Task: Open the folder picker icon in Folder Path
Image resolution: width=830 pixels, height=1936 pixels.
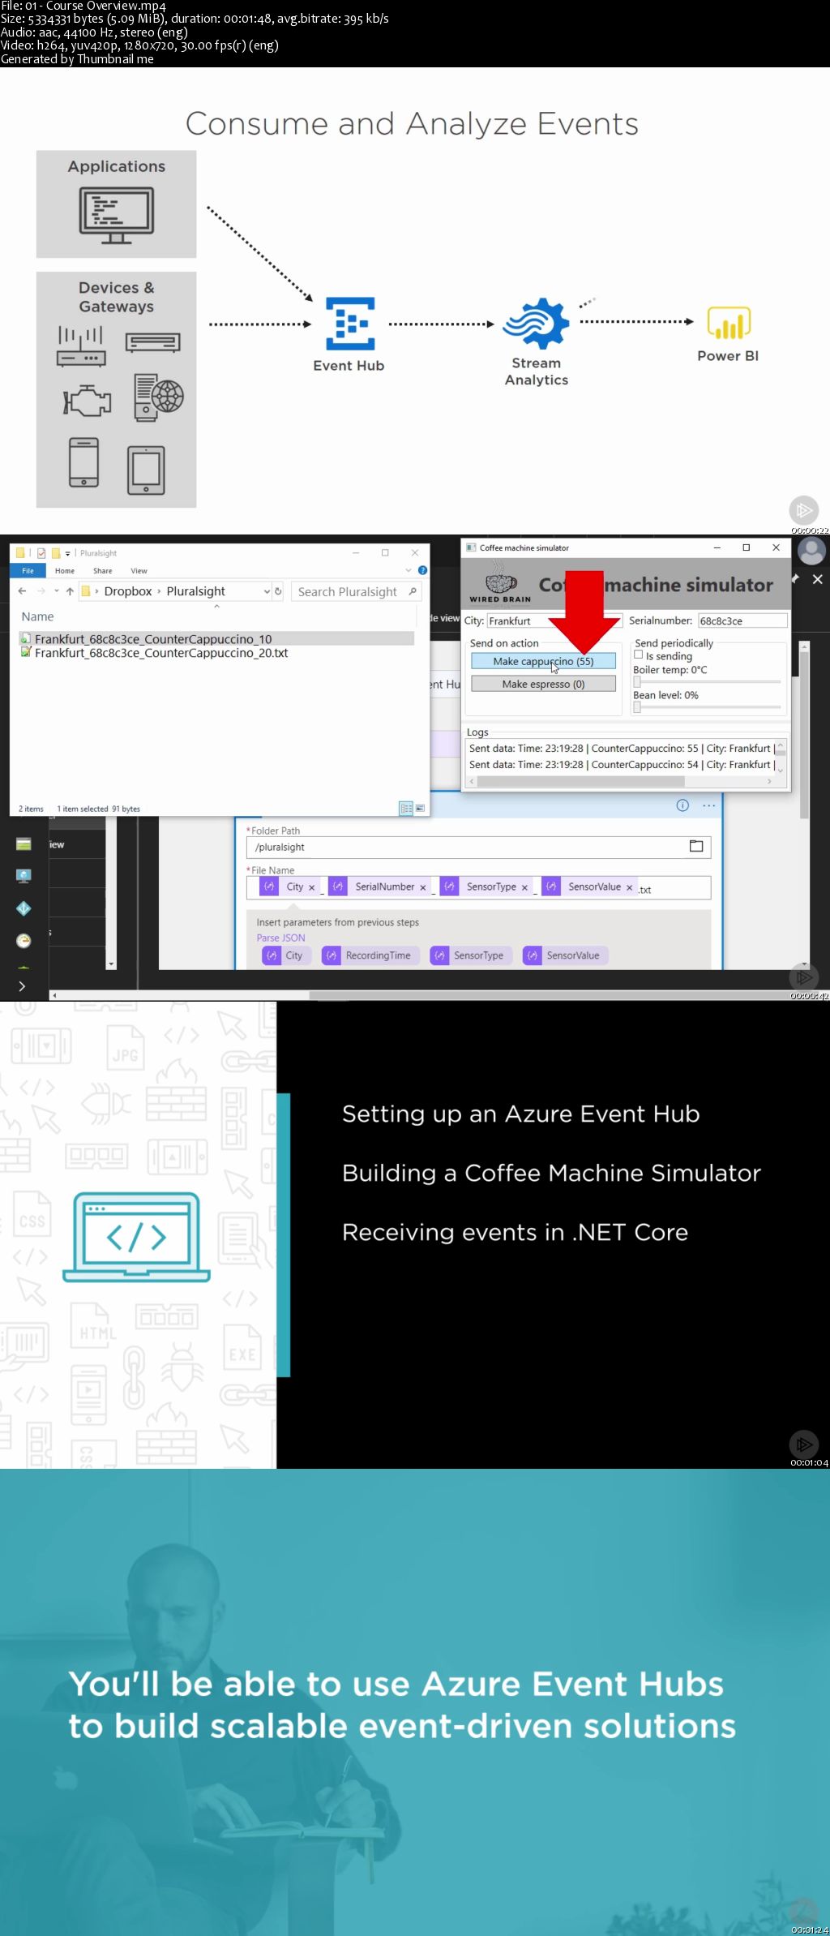Action: (x=696, y=847)
